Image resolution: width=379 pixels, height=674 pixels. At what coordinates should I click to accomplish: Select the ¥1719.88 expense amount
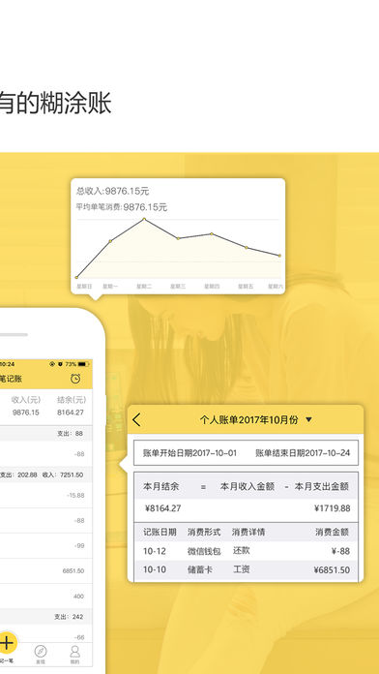coord(333,508)
